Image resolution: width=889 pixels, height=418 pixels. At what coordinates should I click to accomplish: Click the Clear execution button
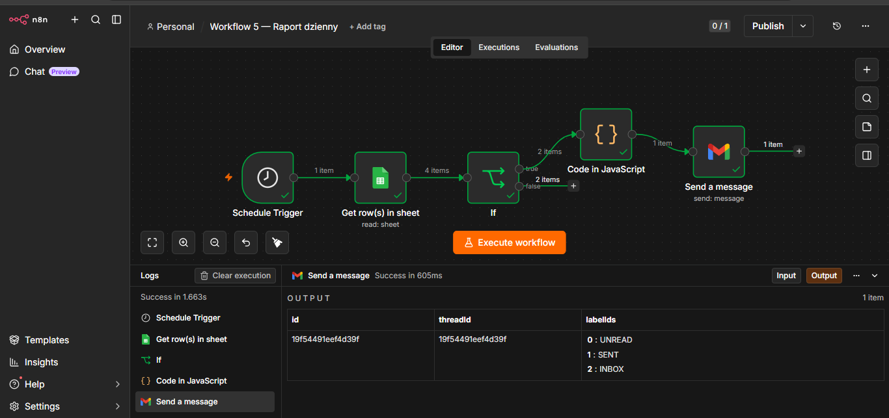tap(235, 276)
